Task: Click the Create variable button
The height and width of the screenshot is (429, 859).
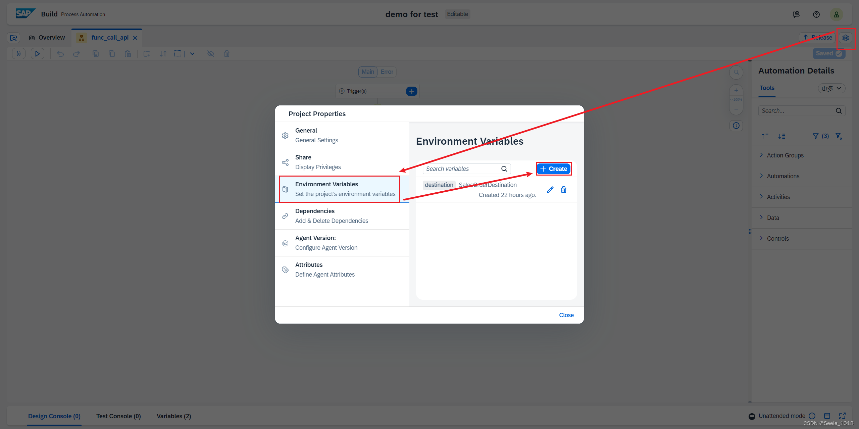Action: (554, 169)
